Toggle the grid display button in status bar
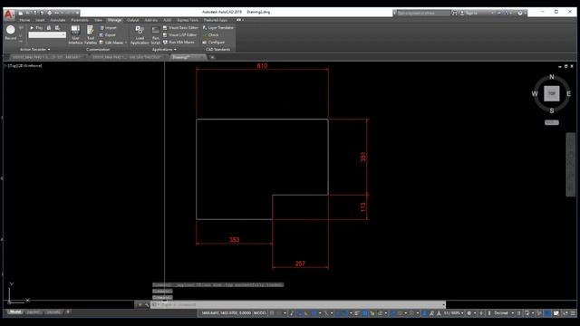The width and height of the screenshot is (580, 326). coord(272,313)
